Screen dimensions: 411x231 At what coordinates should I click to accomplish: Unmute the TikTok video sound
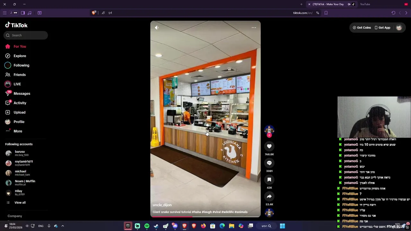point(157,28)
